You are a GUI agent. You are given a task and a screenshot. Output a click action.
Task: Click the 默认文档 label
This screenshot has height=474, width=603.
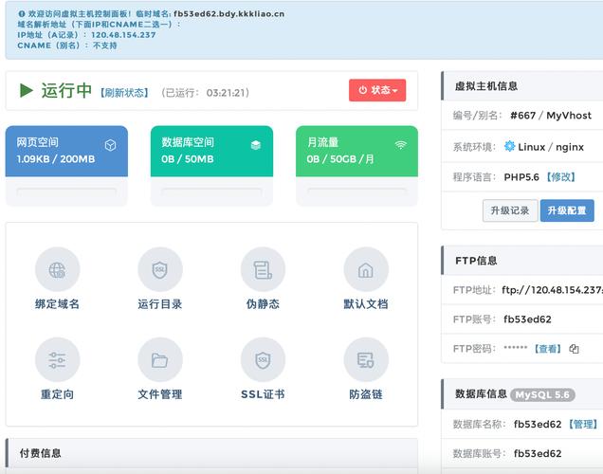tap(366, 304)
